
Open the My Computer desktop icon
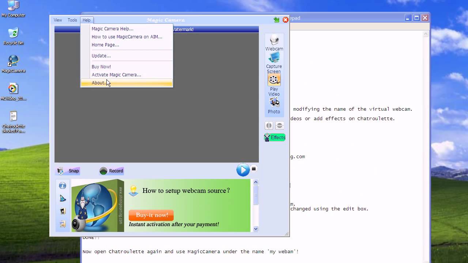click(13, 9)
